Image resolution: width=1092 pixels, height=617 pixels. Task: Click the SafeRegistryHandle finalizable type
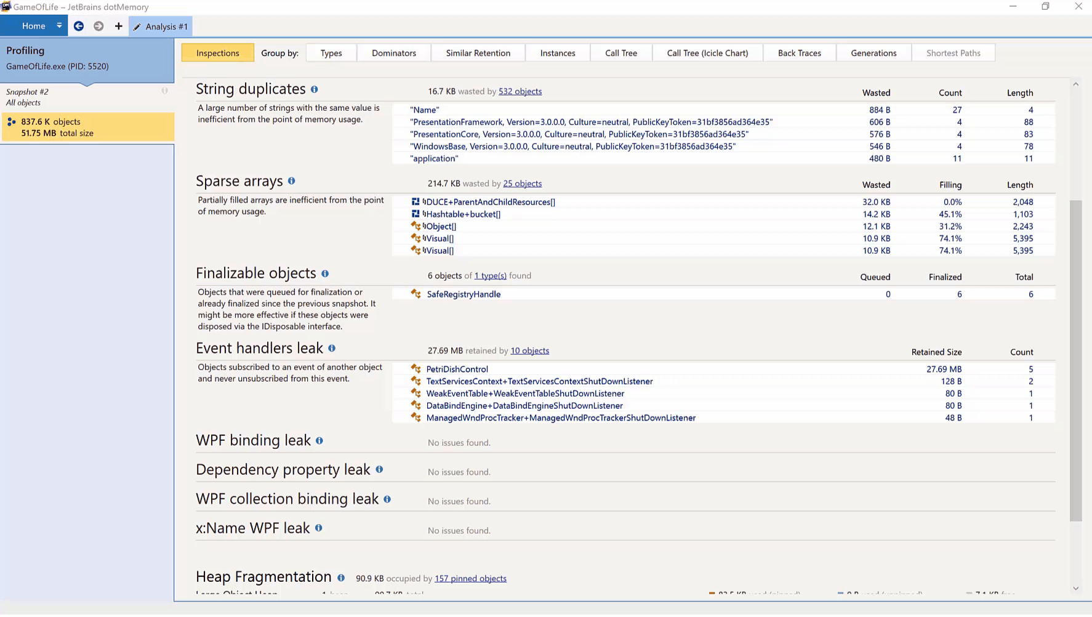click(x=464, y=294)
